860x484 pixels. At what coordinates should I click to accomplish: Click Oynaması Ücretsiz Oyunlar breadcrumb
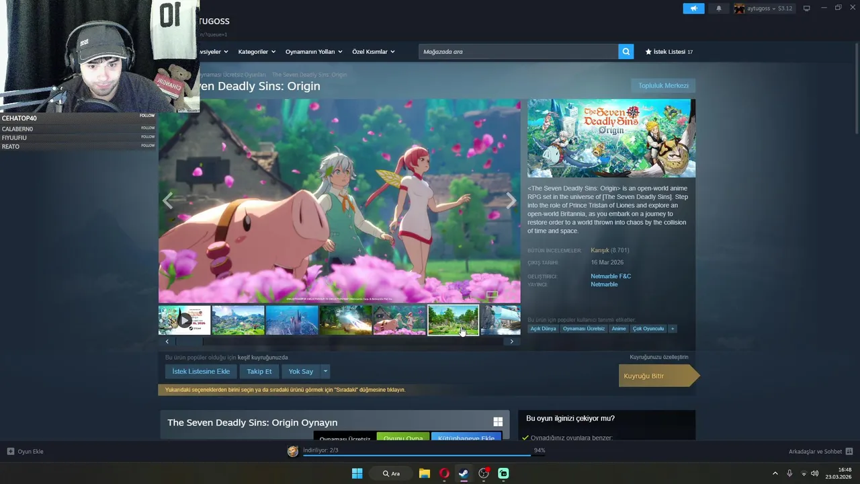[x=234, y=75]
